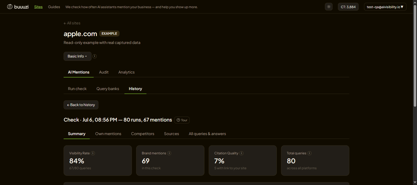Go back via All sites link
This screenshot has width=417, height=185.
pos(72,23)
